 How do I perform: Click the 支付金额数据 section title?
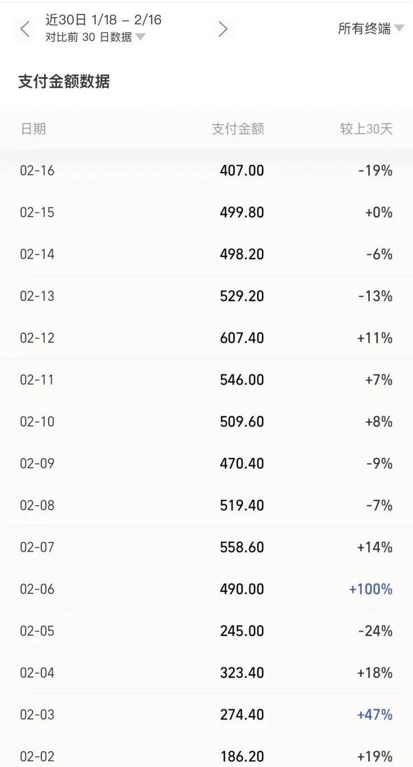(64, 81)
